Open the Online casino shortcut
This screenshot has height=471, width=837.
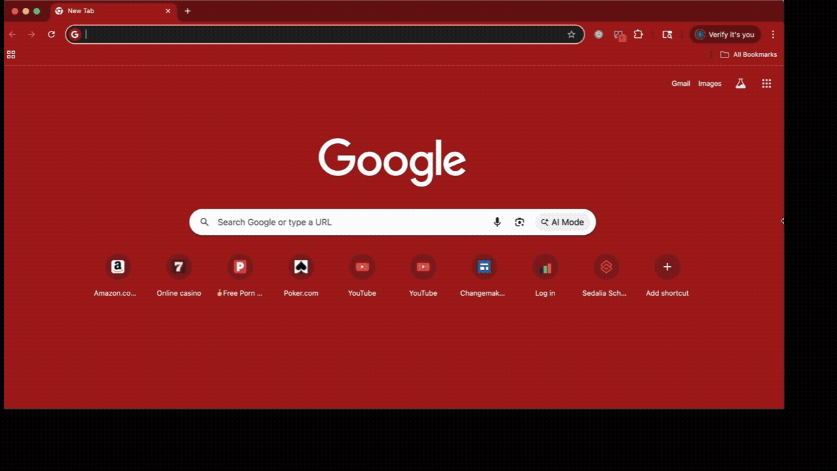point(179,275)
